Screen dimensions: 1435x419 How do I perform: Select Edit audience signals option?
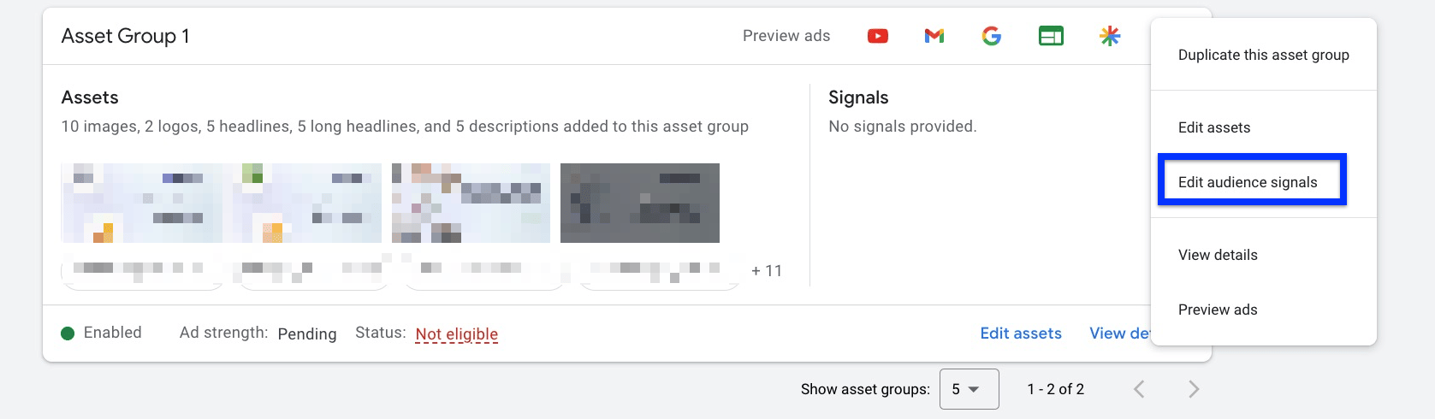tap(1248, 182)
